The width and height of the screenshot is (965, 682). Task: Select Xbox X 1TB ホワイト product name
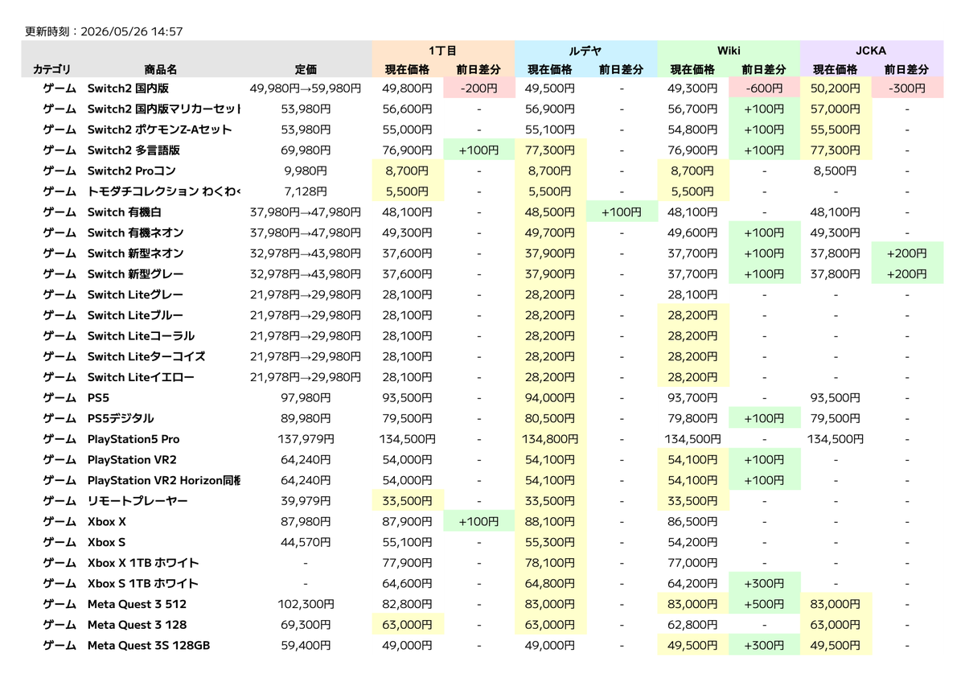click(143, 563)
